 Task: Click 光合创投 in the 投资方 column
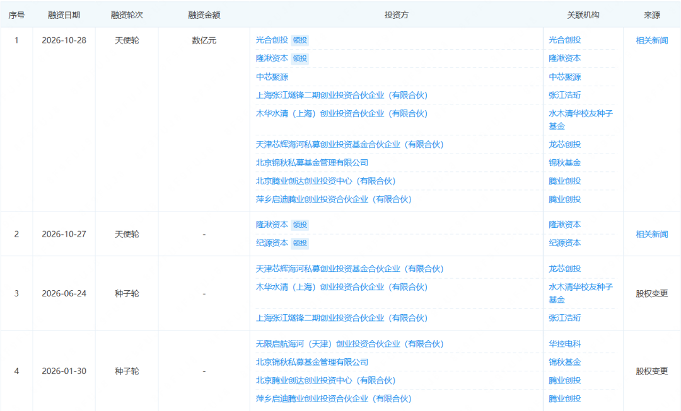pyautogui.click(x=272, y=40)
